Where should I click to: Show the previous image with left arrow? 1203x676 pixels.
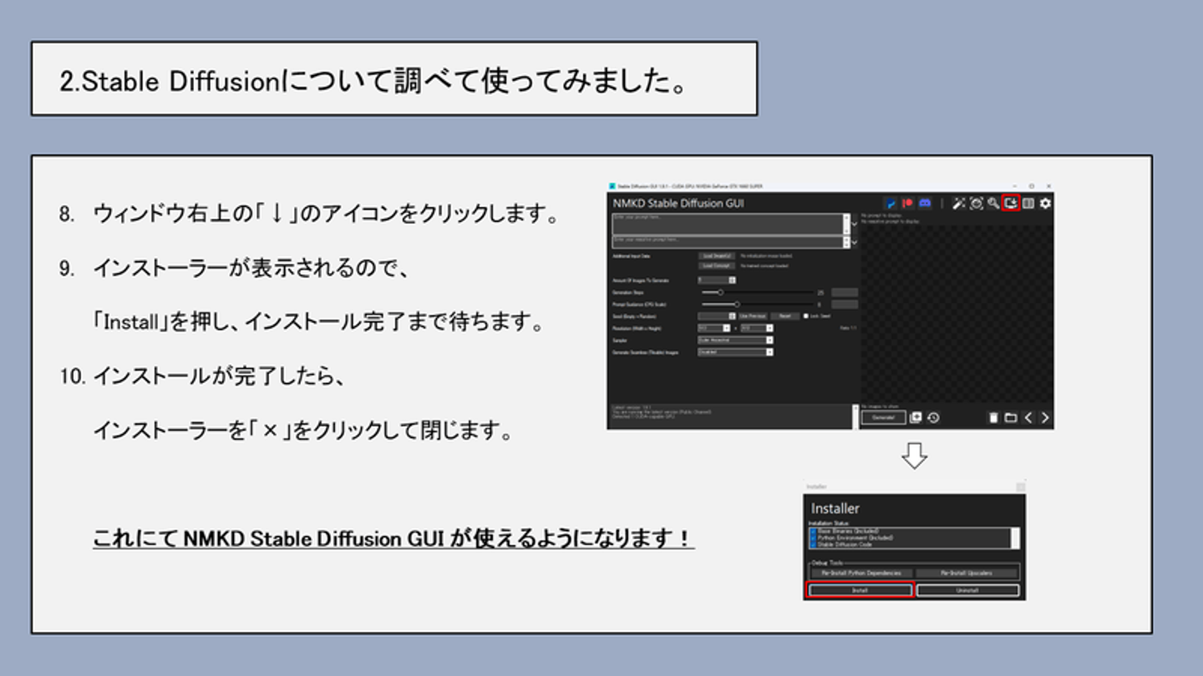point(1028,417)
